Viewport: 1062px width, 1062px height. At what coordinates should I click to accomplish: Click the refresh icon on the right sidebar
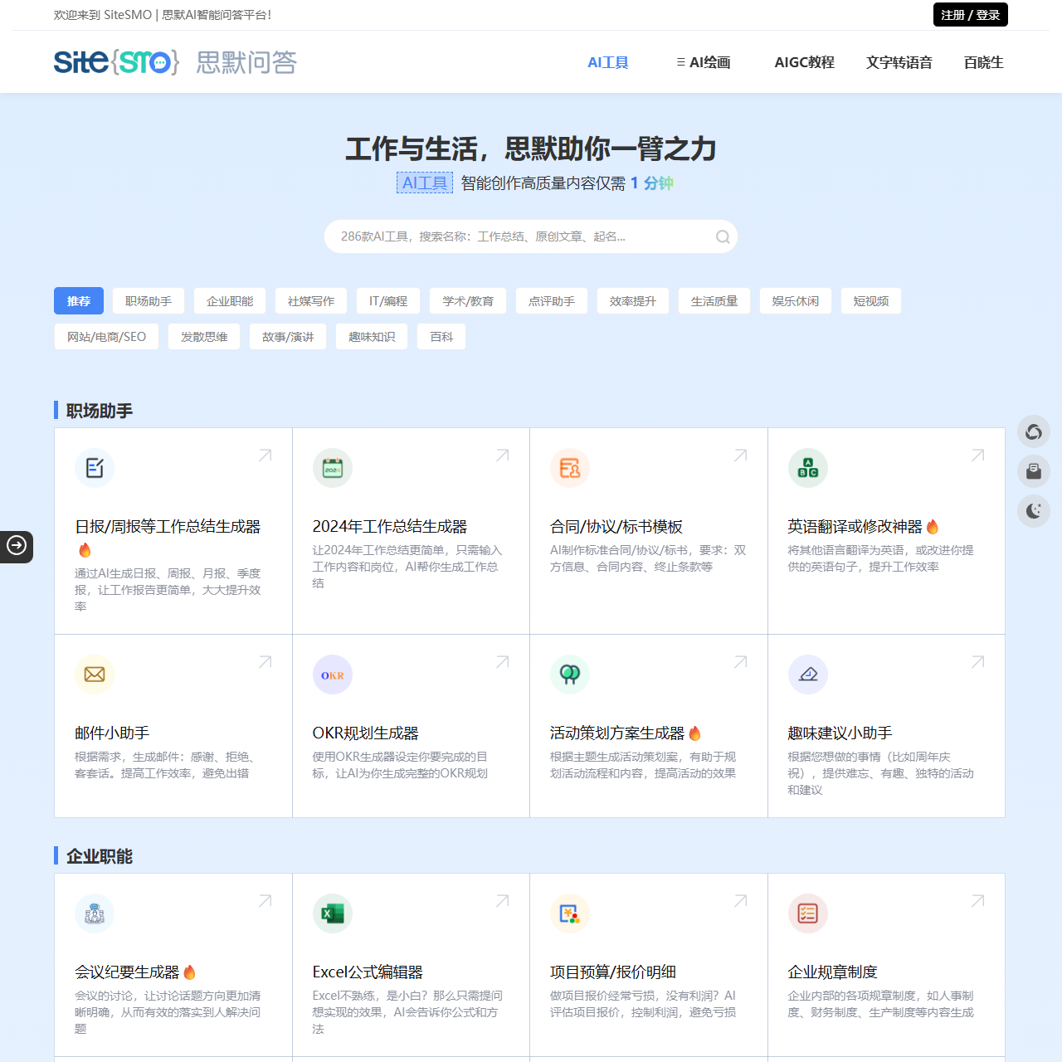tap(1033, 431)
